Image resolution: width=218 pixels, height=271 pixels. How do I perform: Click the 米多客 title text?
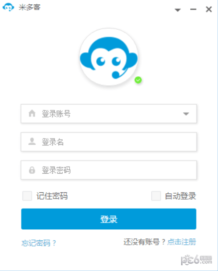click(x=30, y=7)
